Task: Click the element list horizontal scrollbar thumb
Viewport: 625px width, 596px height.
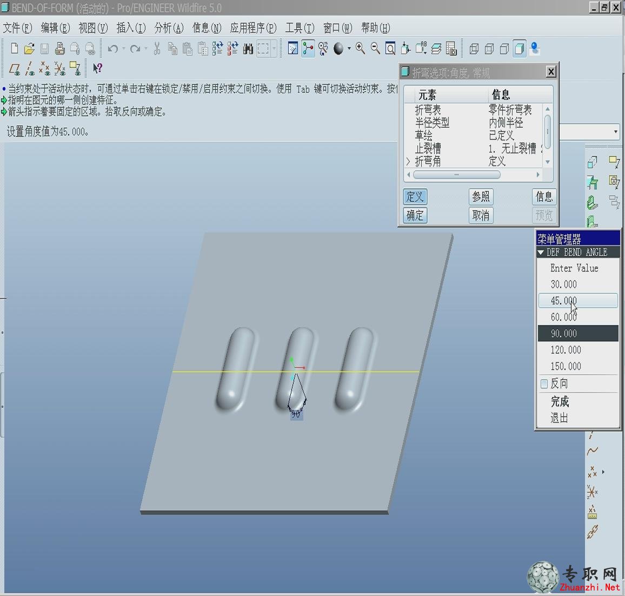Action: [x=456, y=175]
